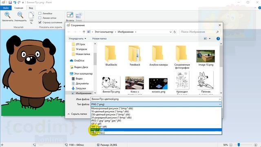261x147 pixels.
Task: Click the search magnifier icon
Action: point(217,32)
